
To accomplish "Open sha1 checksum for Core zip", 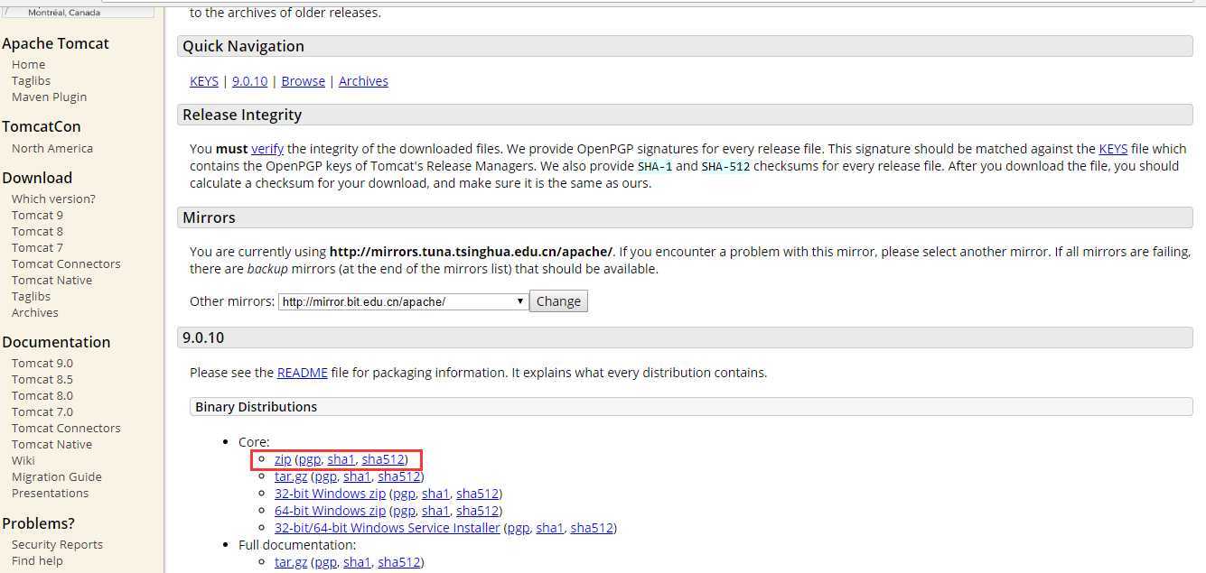I will tap(341, 459).
